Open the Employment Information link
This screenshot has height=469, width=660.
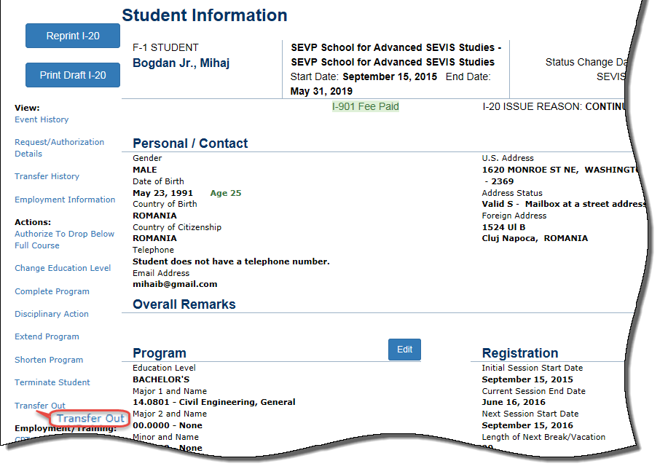(x=65, y=200)
